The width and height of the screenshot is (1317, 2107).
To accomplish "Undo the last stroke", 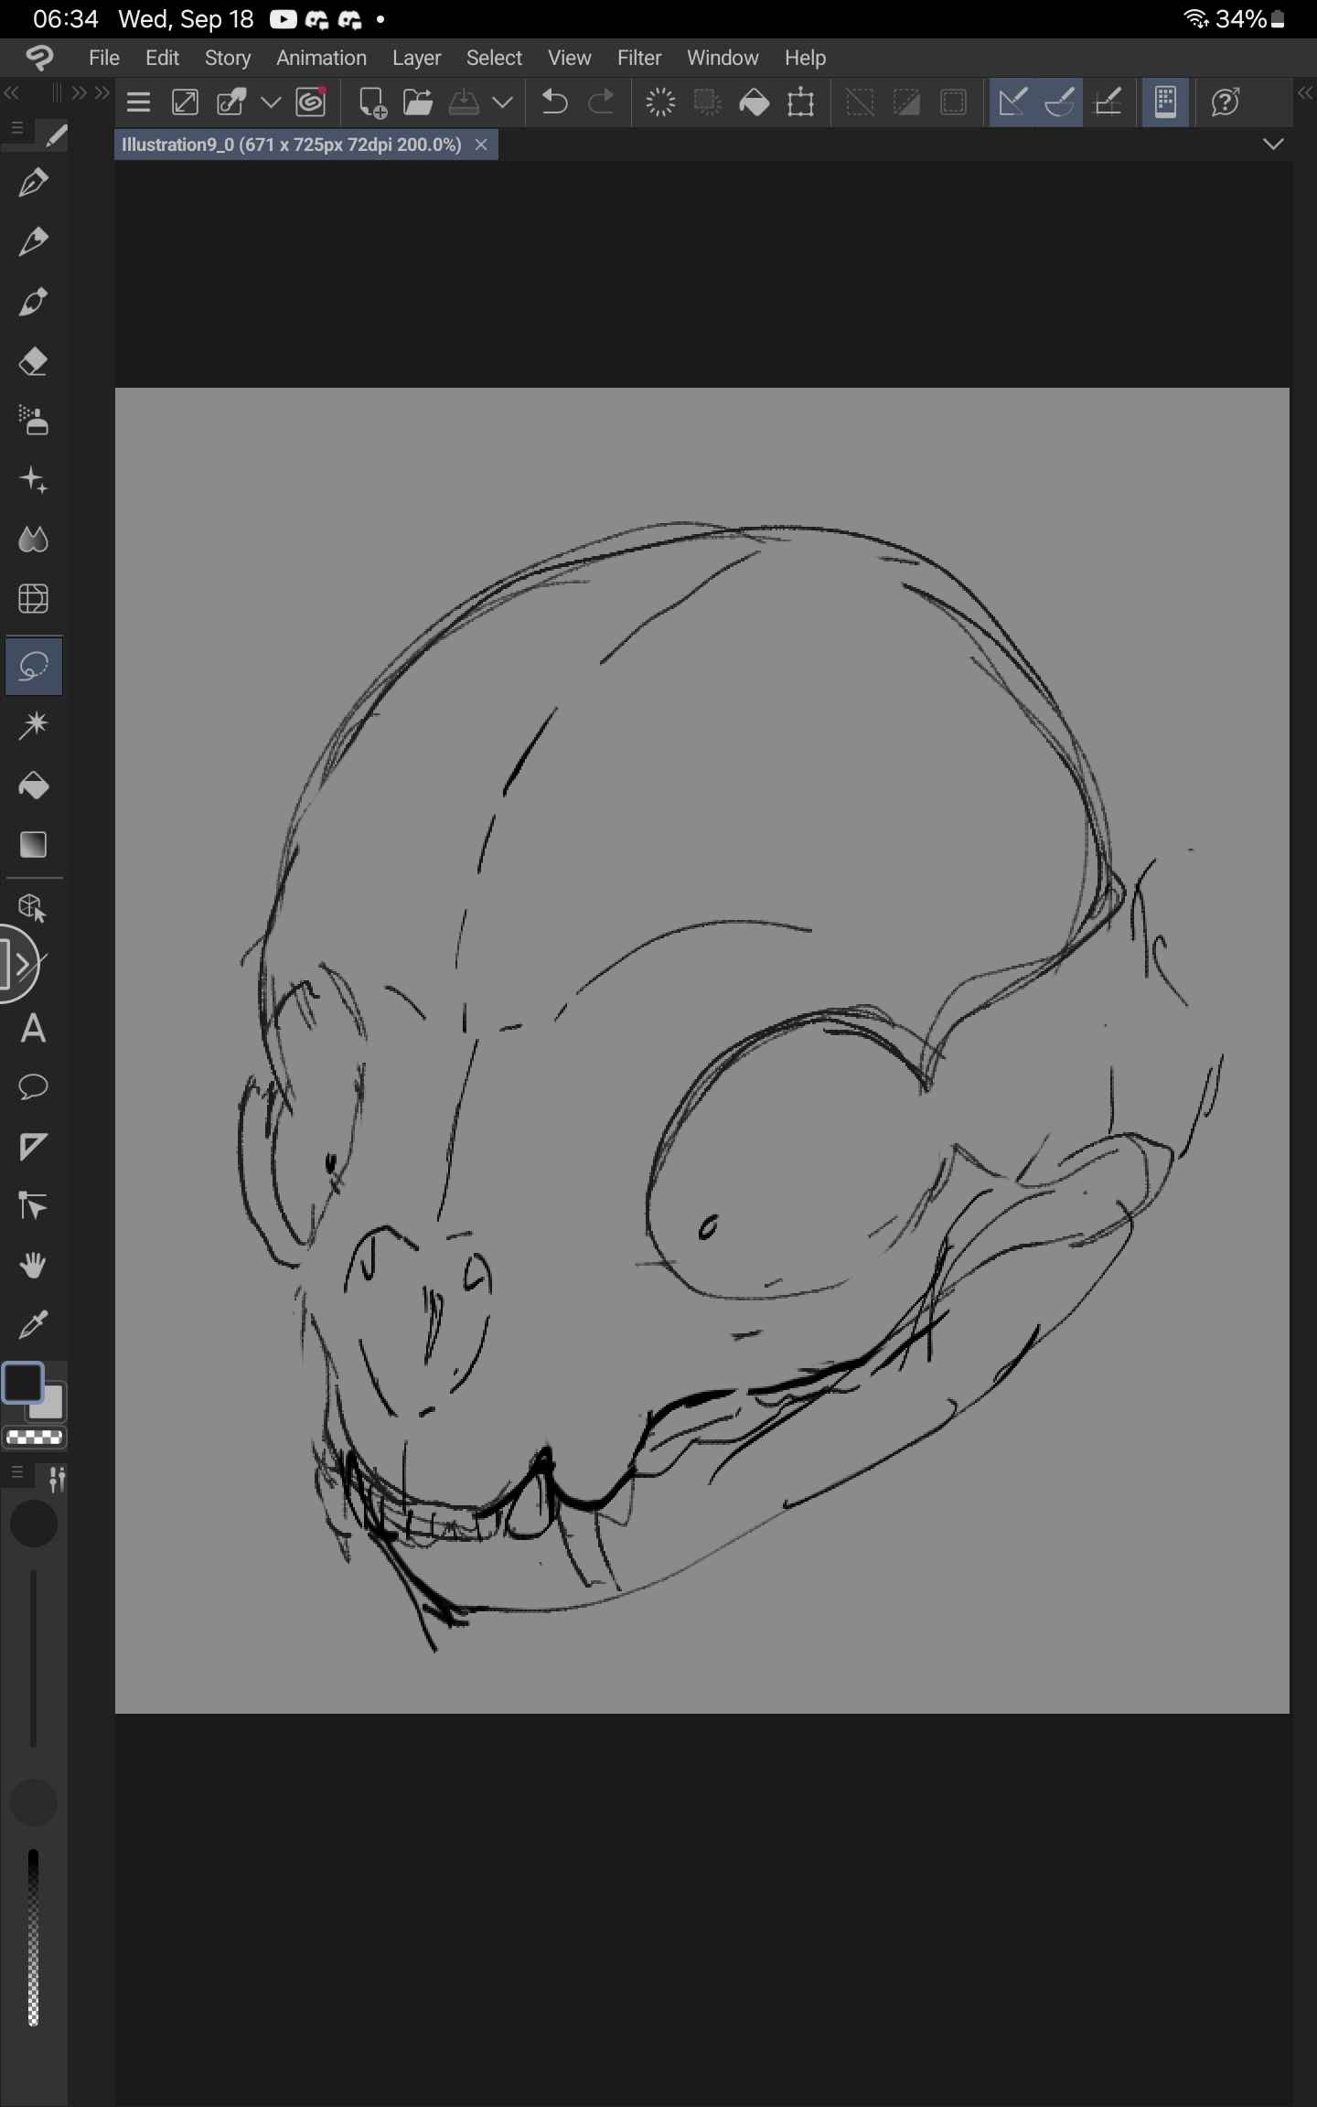I will 554,102.
